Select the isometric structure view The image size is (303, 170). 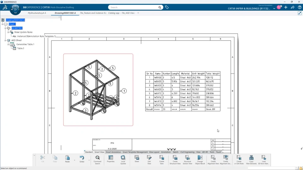tap(98, 90)
